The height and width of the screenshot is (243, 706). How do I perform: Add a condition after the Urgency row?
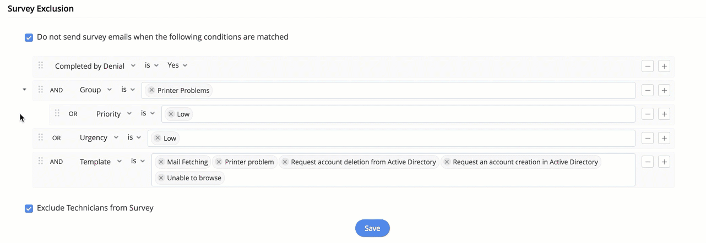pos(664,138)
